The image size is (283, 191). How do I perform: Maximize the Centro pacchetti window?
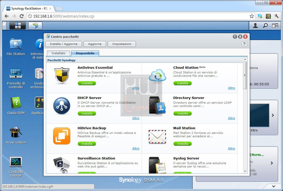[240, 37]
